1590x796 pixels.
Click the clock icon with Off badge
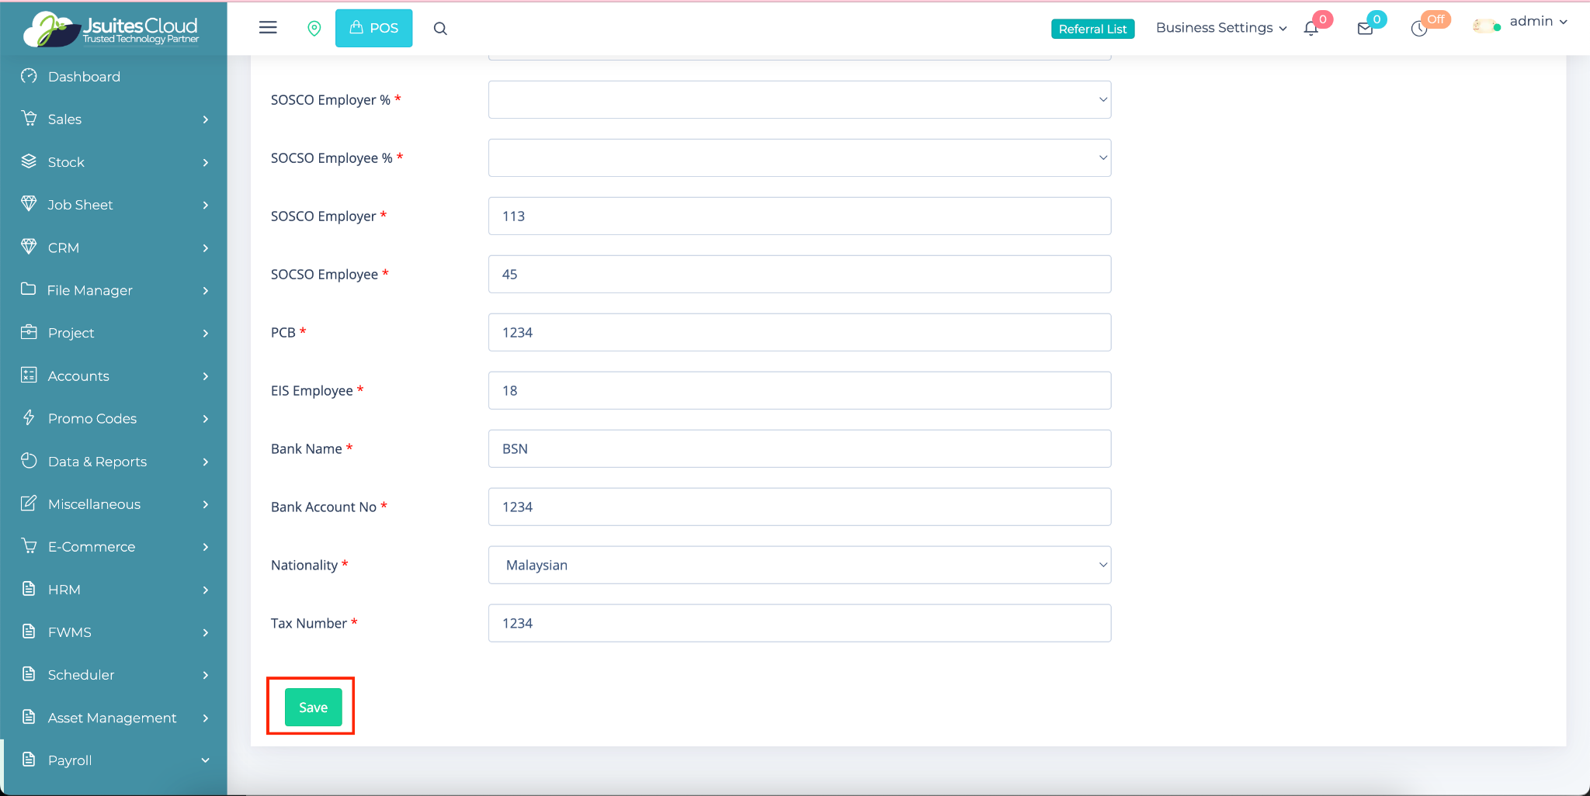tap(1419, 29)
